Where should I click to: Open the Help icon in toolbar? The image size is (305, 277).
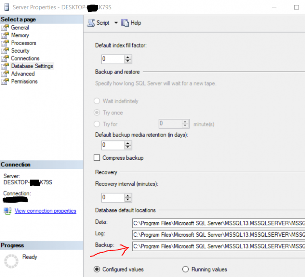125,23
